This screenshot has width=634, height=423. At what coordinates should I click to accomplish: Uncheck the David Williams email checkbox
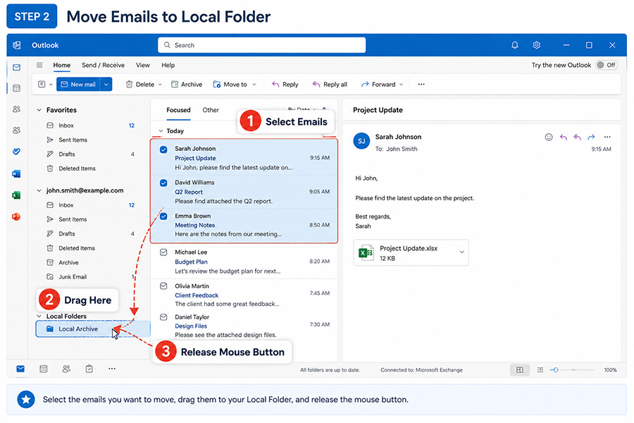click(163, 183)
